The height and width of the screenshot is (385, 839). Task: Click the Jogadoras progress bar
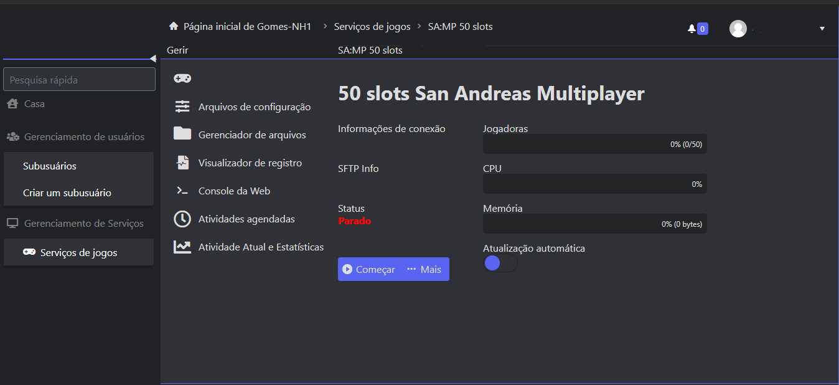click(x=595, y=144)
